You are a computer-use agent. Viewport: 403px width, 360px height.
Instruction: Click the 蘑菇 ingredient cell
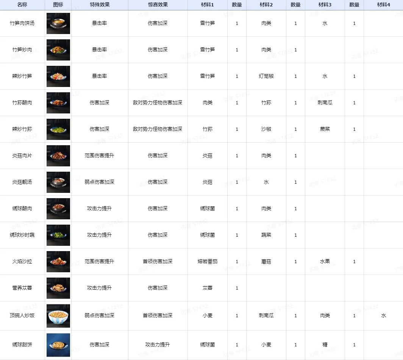pyautogui.click(x=266, y=261)
